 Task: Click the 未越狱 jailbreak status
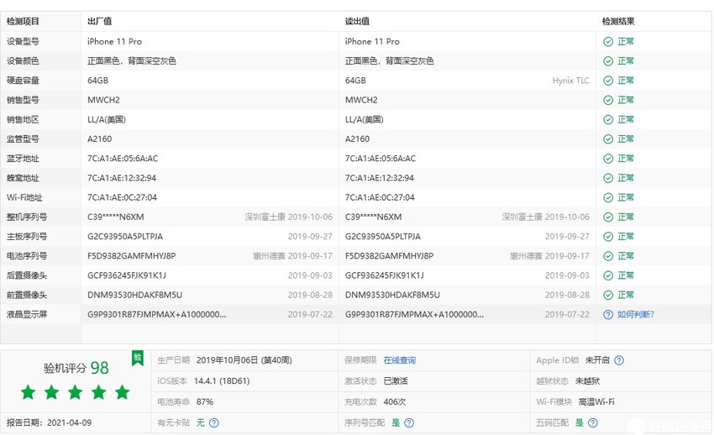587,381
